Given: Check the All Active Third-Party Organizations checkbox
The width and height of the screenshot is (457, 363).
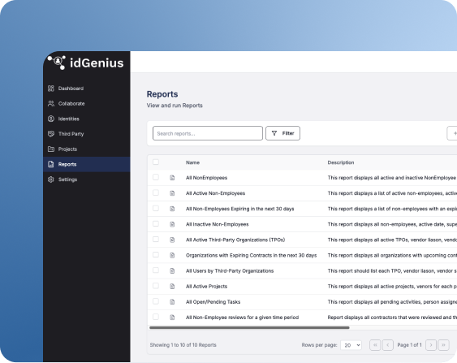Looking at the screenshot, I should [x=156, y=239].
